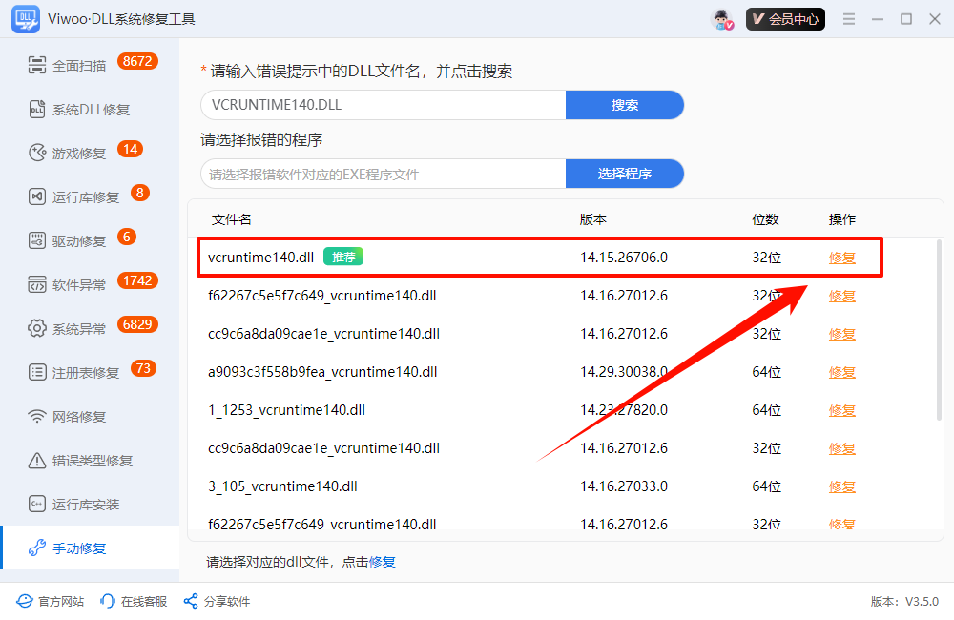The height and width of the screenshot is (620, 954).
Task: Click the driver repair icon
Action: [x=37, y=241]
